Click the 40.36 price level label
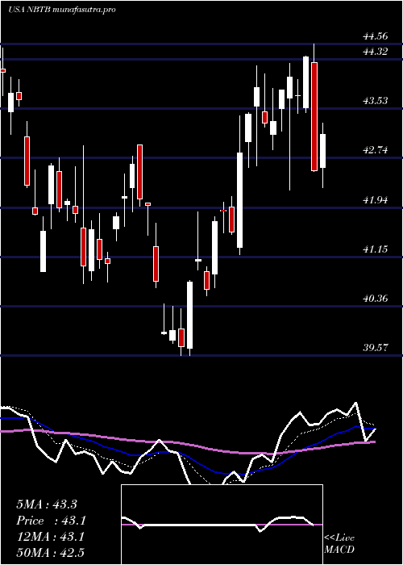Viewport: 403px width, 565px height. point(376,299)
